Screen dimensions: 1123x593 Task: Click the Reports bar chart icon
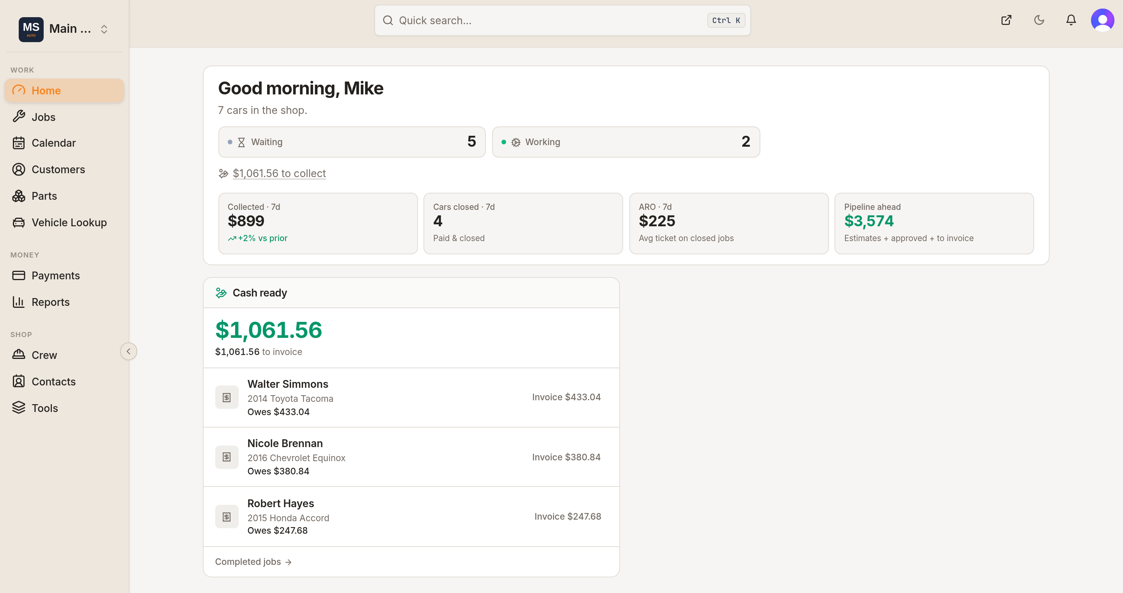[x=19, y=302]
